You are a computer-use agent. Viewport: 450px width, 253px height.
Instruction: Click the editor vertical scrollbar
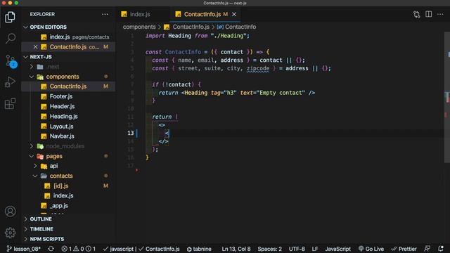(x=447, y=98)
